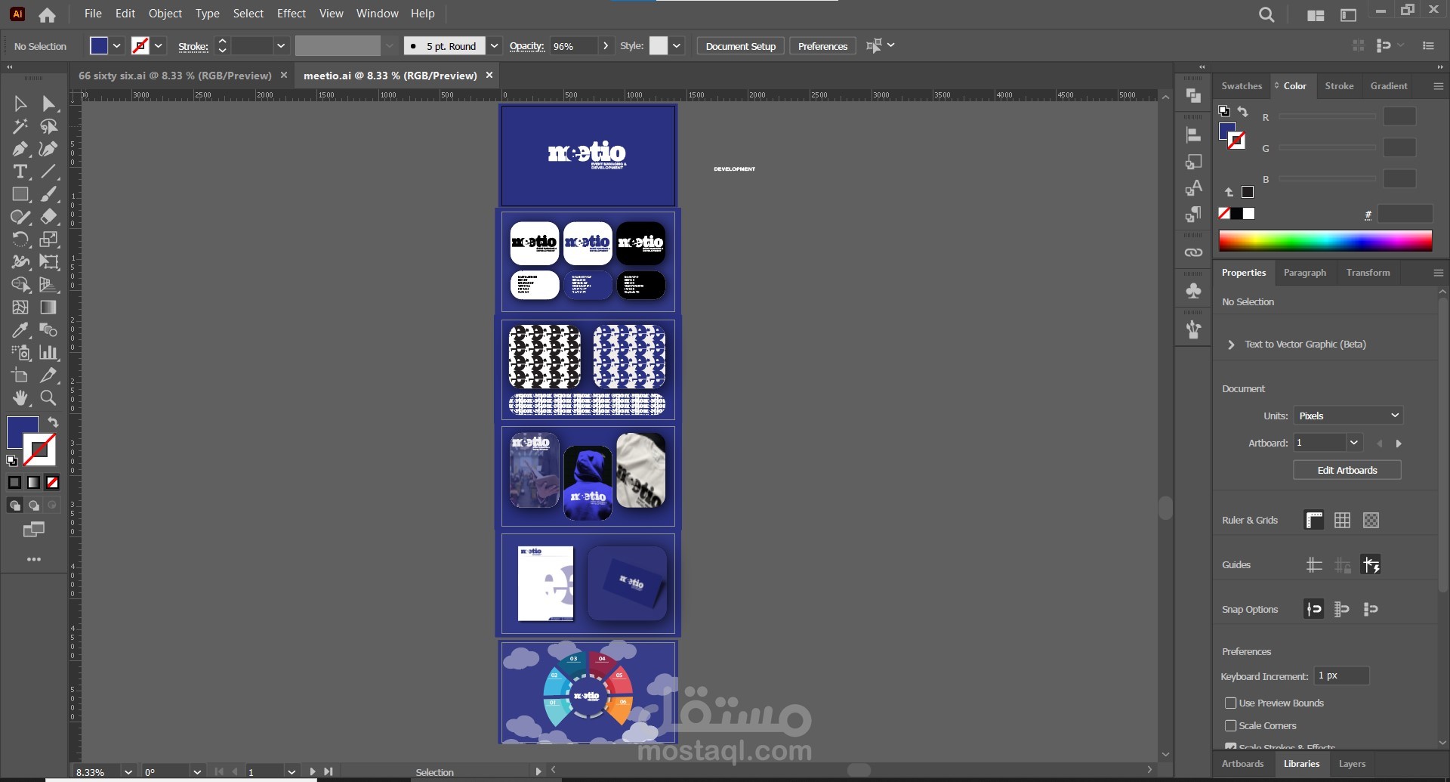This screenshot has width=1450, height=782.
Task: Switch to the Layers panel tab
Action: point(1352,764)
